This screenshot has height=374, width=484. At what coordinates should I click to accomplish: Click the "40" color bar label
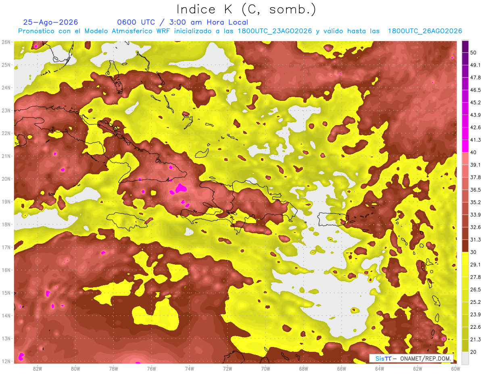474,152
